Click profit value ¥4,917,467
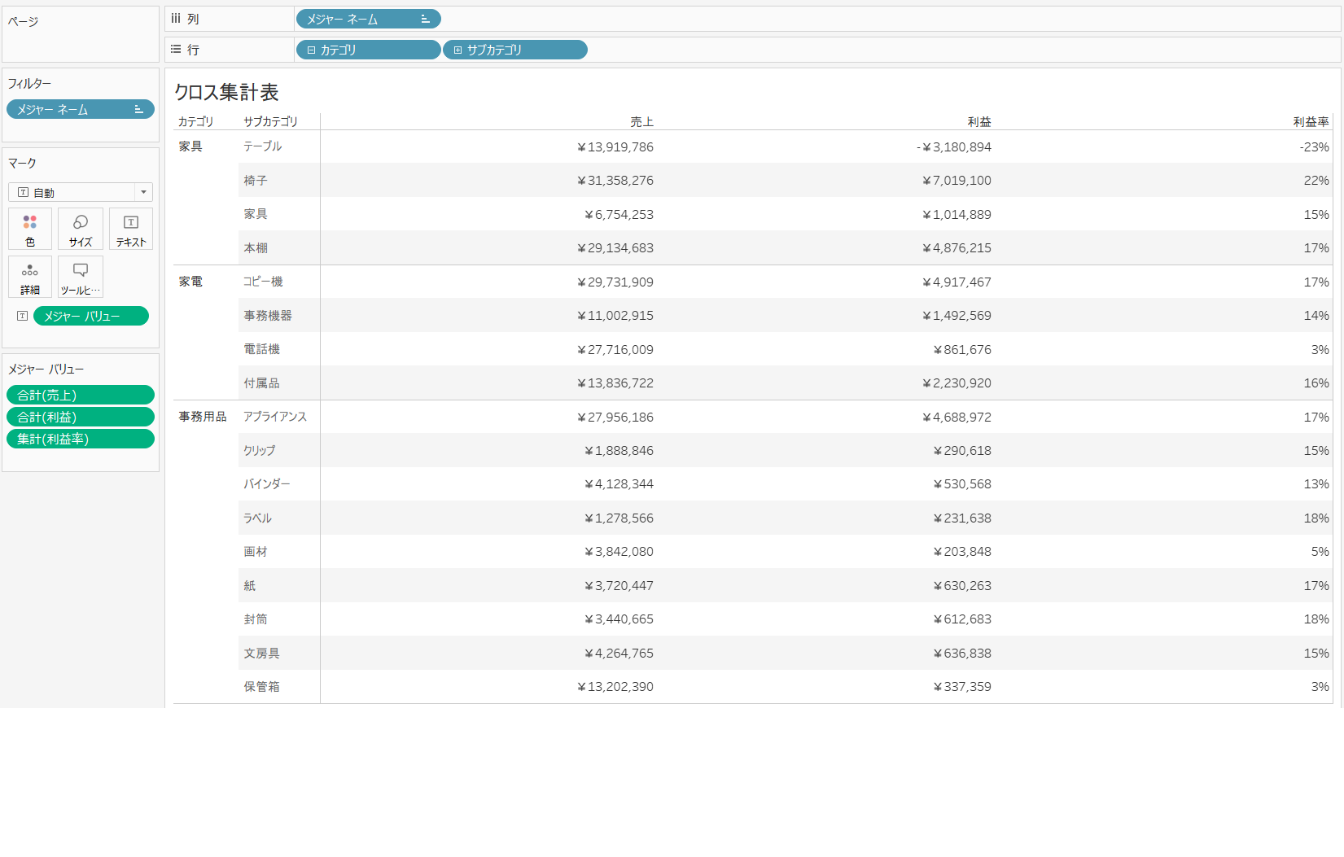 pyautogui.click(x=957, y=282)
